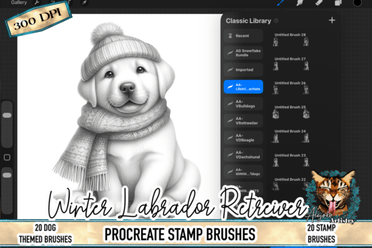Add a new brush with plus icon
Screen dimensions: 372x248
click(332, 21)
